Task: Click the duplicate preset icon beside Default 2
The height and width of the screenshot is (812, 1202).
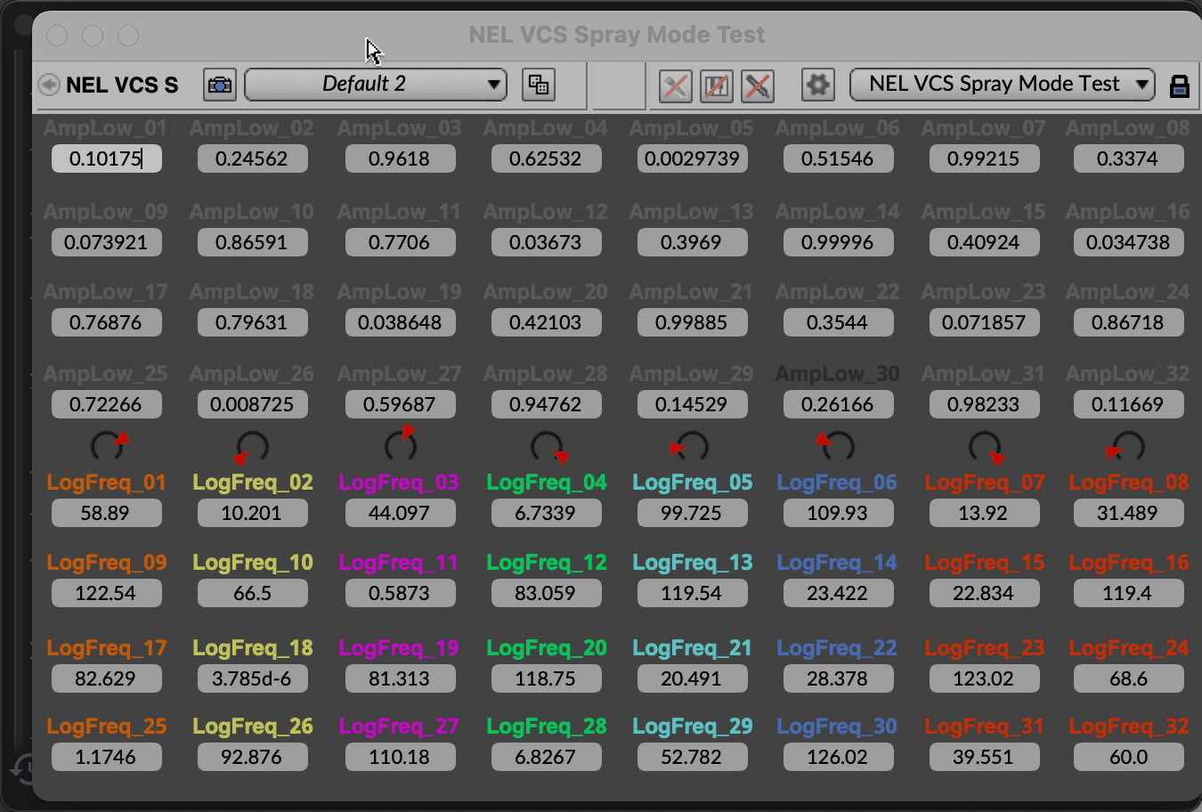Action: (538, 85)
